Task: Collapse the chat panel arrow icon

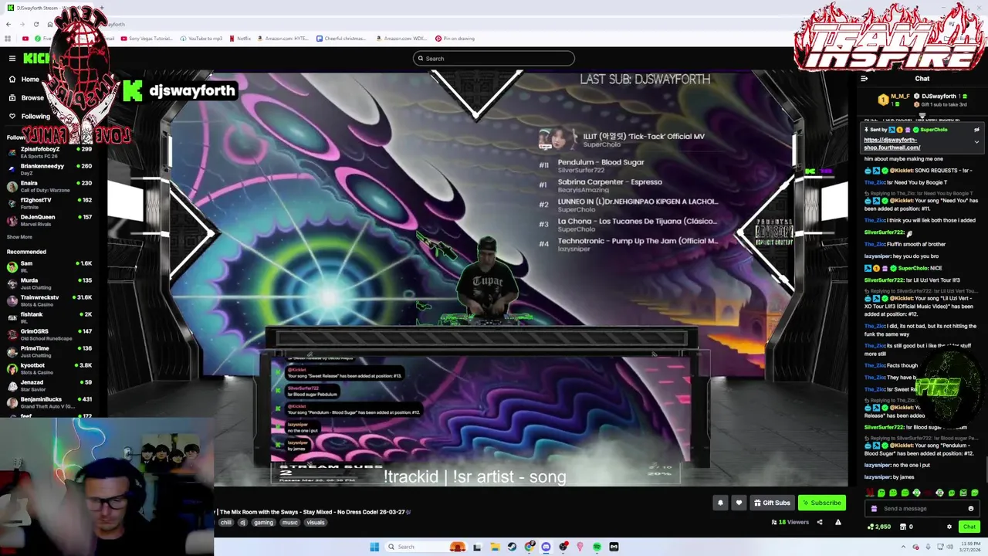Action: 864,78
